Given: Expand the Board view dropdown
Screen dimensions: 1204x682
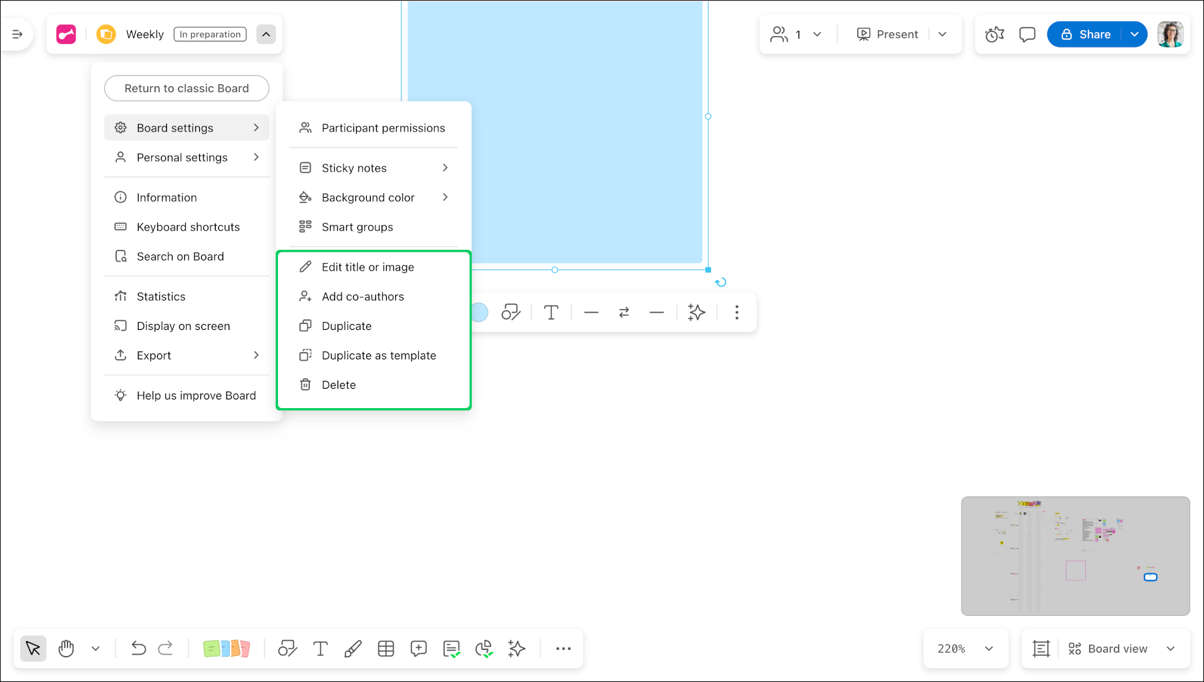Looking at the screenshot, I should point(1171,649).
